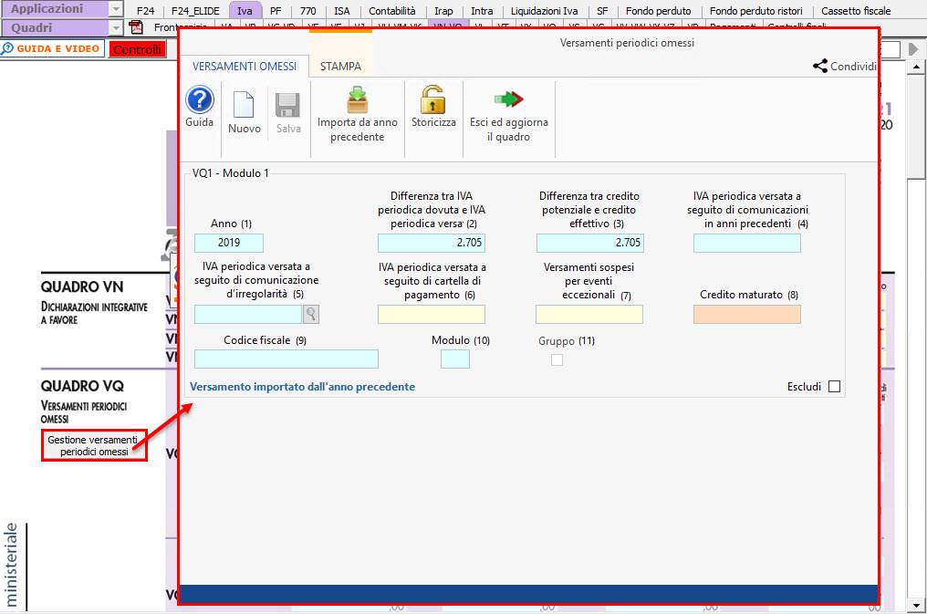
Task: Toggle the Gruppo (11) checkbox
Action: [557, 359]
